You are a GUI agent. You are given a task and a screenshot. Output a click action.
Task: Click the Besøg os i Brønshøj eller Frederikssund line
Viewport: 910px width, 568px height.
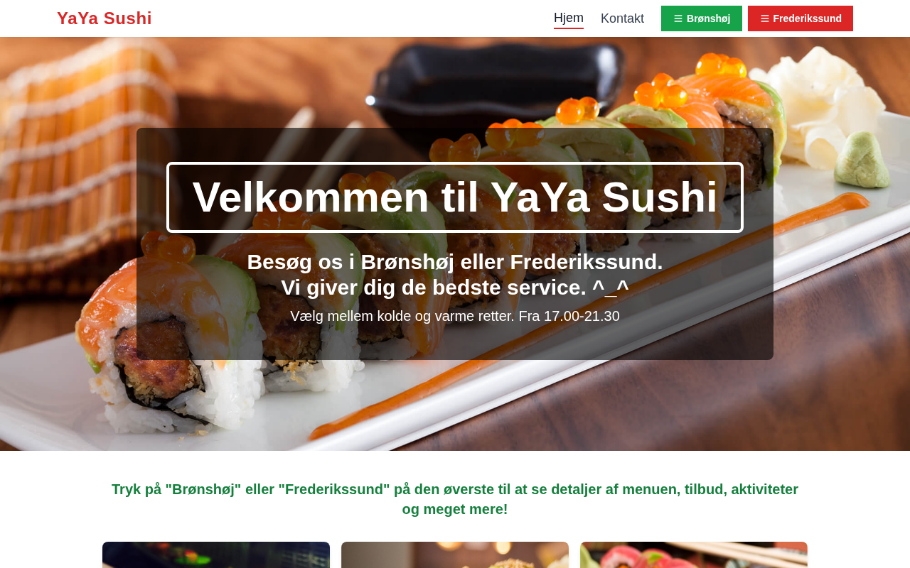455,262
